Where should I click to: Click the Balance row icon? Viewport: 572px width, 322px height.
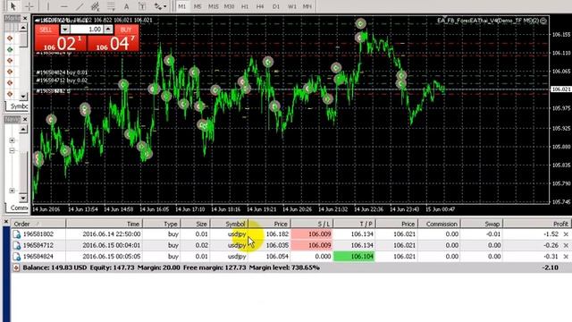click(16, 268)
